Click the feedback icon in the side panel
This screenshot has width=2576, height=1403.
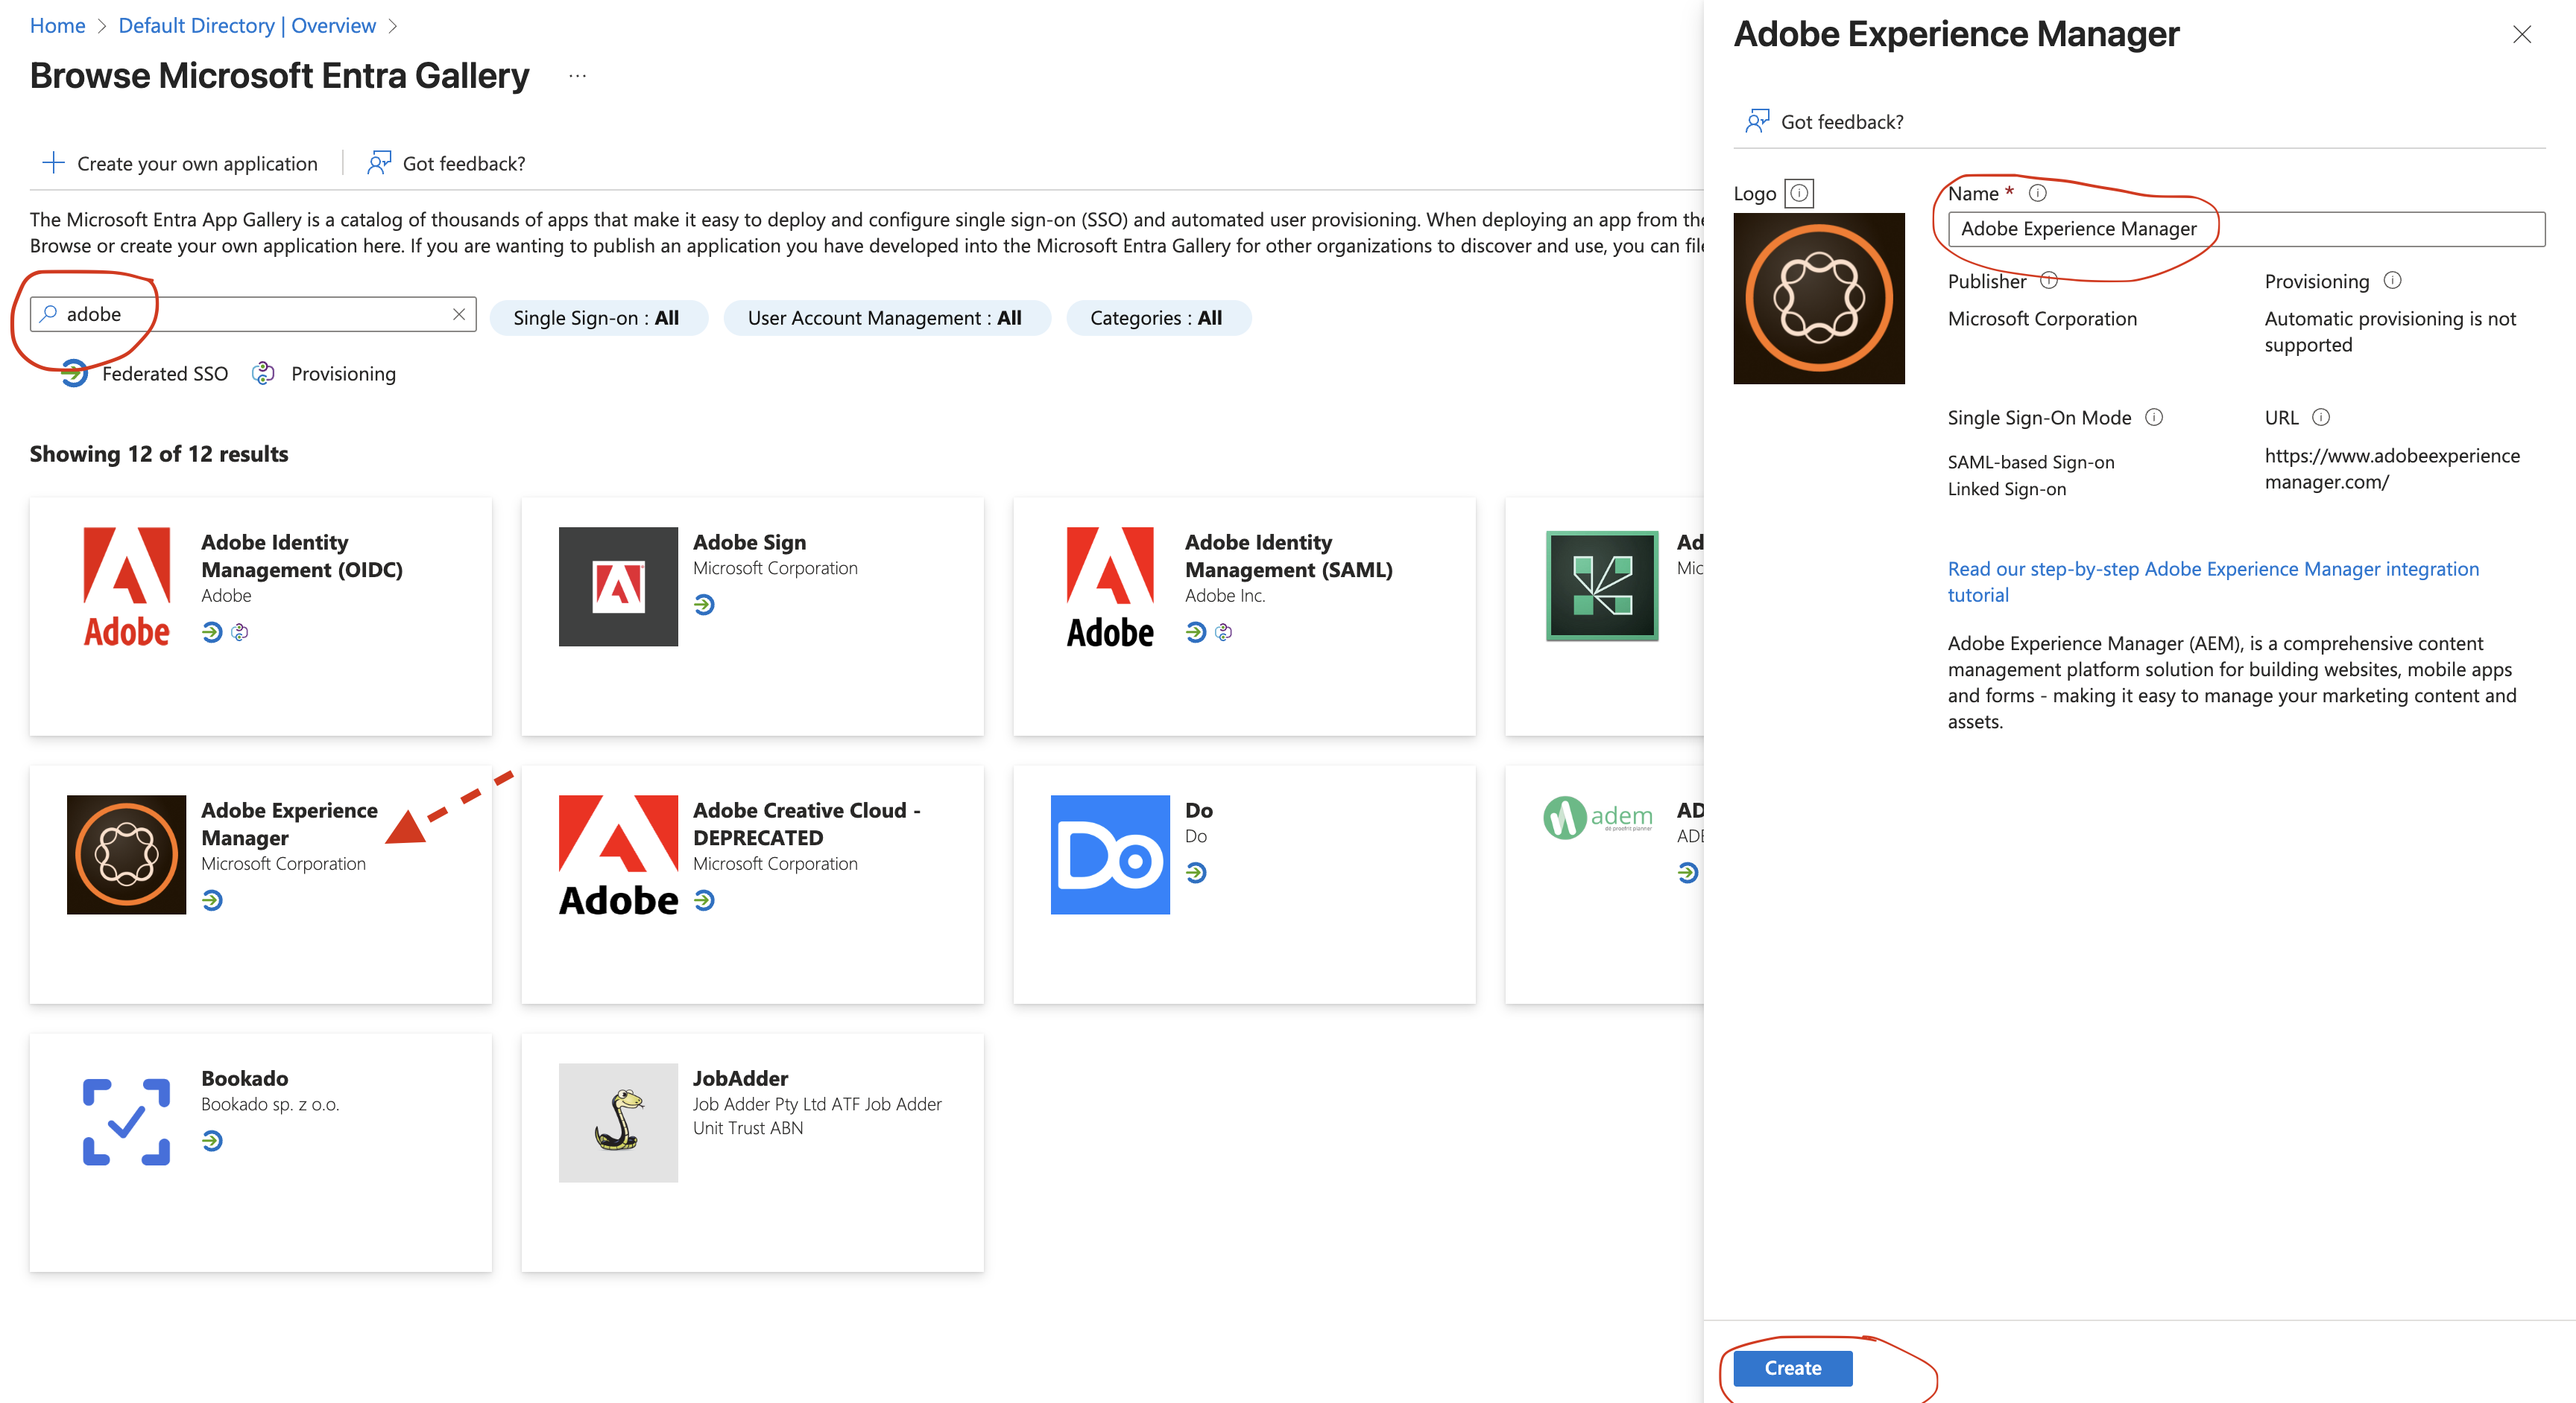(1757, 121)
